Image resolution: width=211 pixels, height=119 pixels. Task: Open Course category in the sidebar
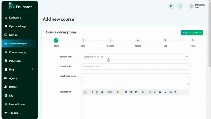click(x=18, y=52)
